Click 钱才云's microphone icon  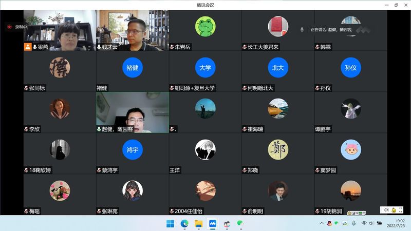pyautogui.click(x=99, y=47)
